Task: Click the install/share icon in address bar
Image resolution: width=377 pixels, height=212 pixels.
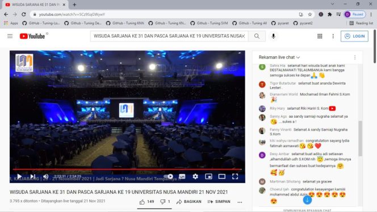Action: (301, 14)
